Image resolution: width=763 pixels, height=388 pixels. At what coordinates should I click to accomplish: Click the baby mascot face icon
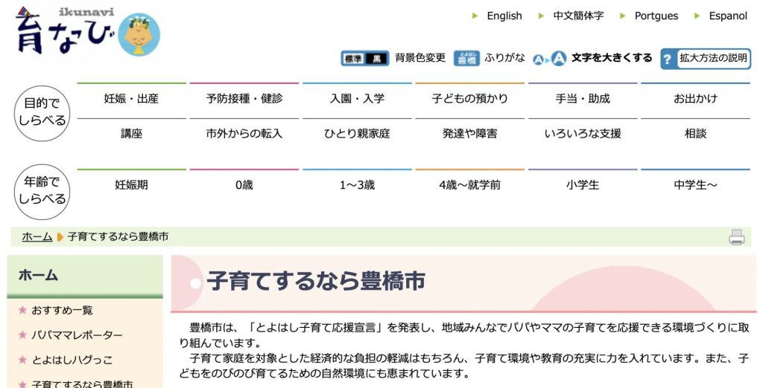click(x=139, y=34)
